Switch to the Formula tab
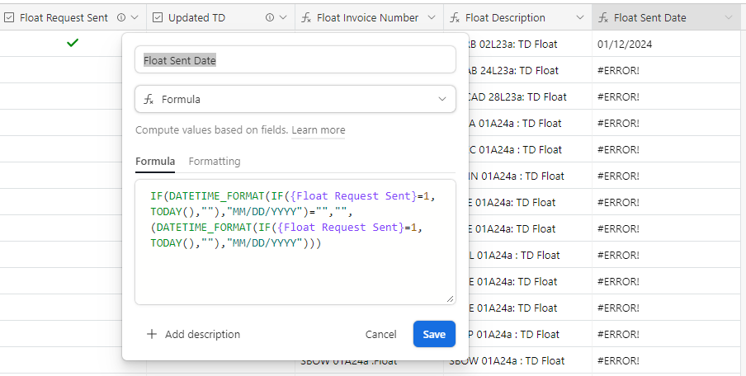746x376 pixels. 155,161
